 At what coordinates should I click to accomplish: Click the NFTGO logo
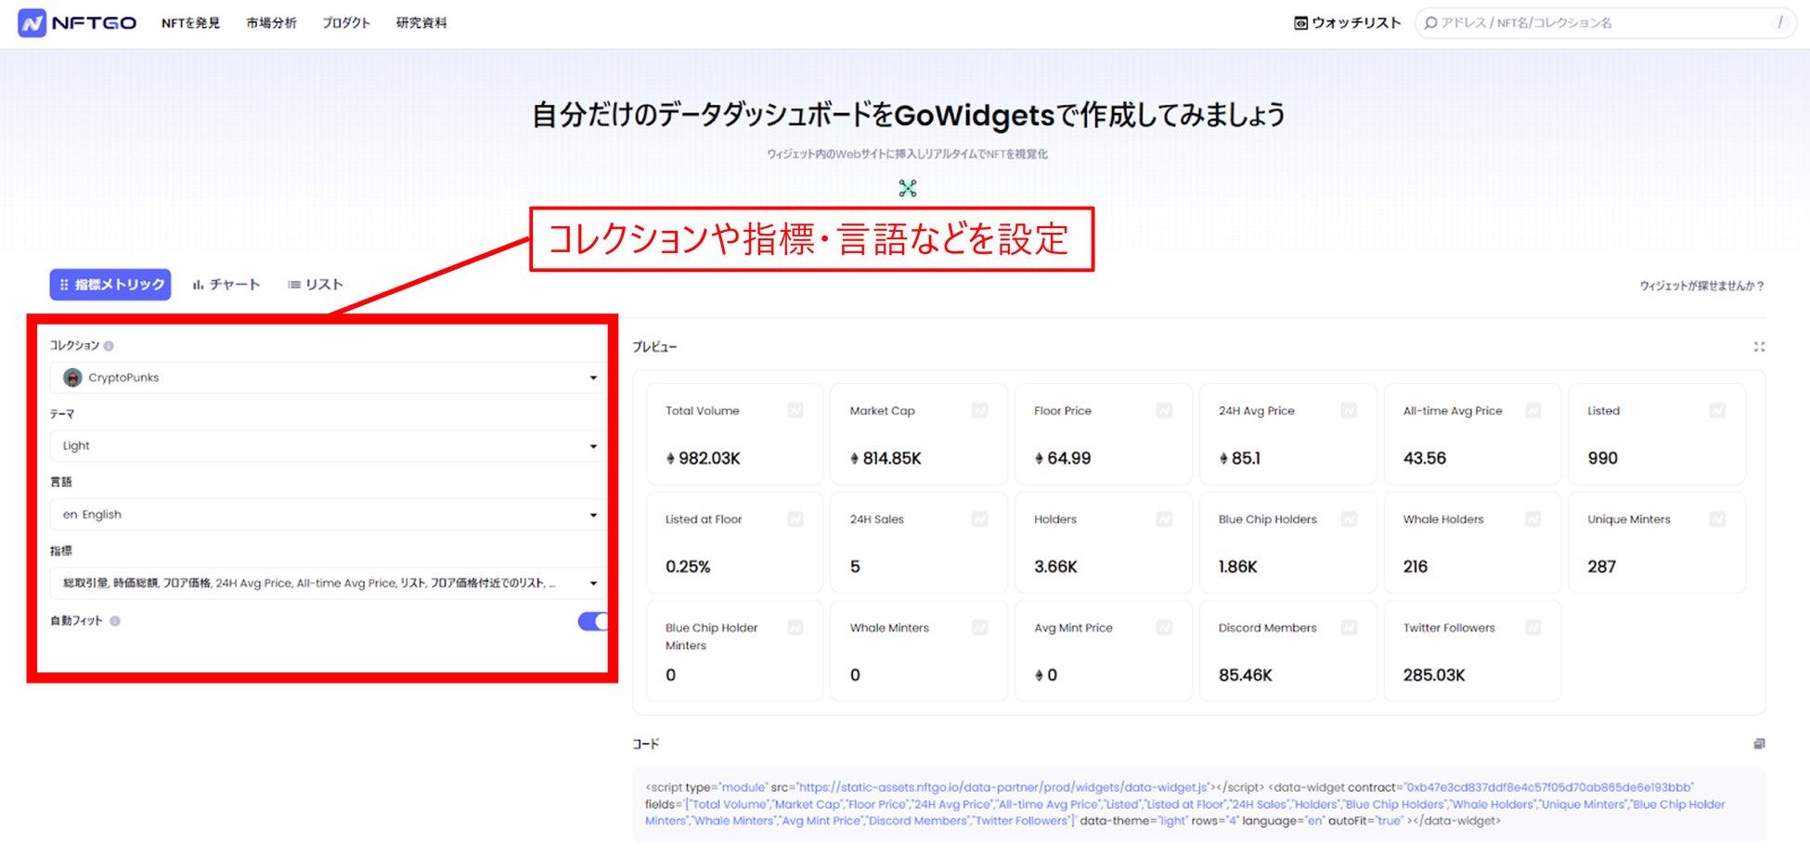77,23
